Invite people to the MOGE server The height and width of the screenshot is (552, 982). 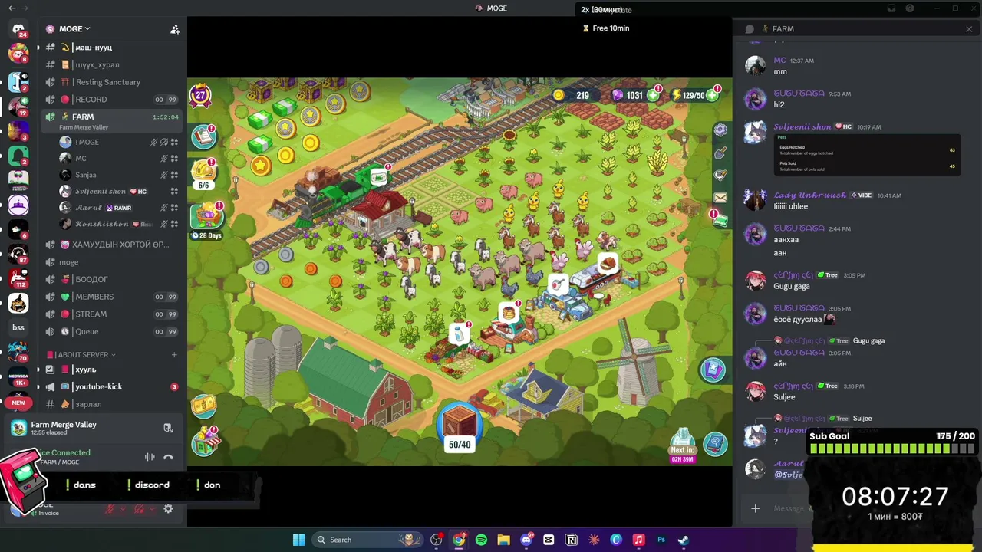(175, 29)
